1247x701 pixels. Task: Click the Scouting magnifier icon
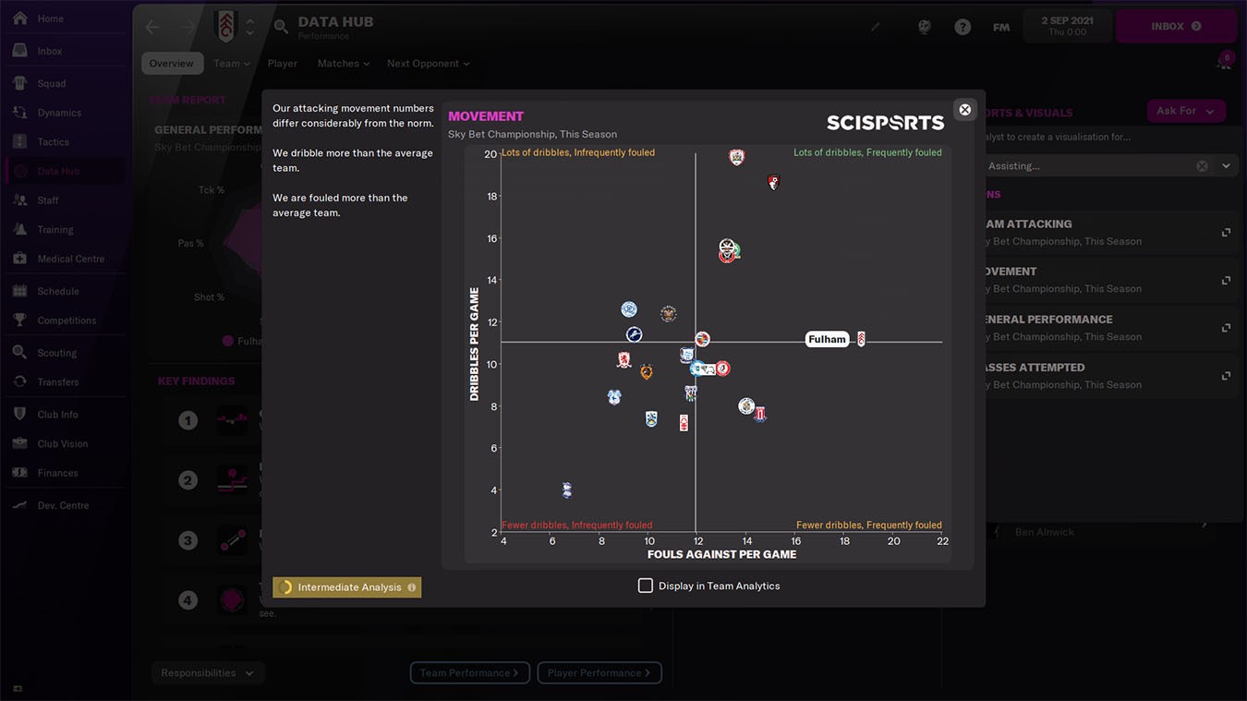pos(19,353)
